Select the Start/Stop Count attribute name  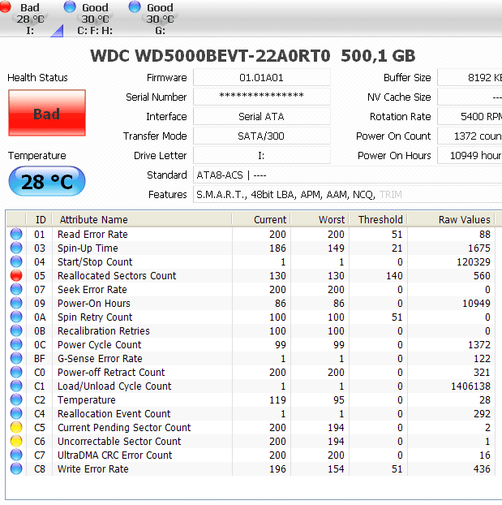pyautogui.click(x=95, y=262)
